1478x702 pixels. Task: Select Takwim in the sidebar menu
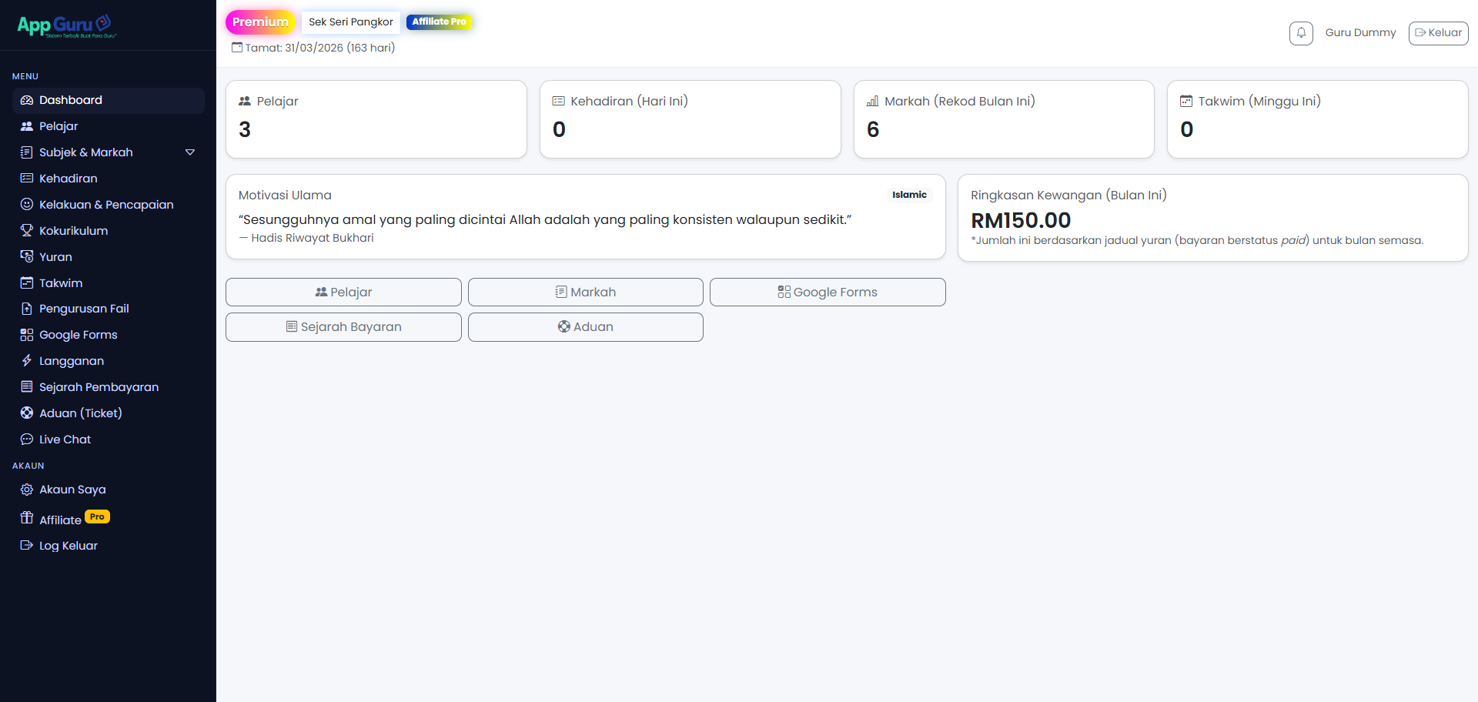coord(61,283)
